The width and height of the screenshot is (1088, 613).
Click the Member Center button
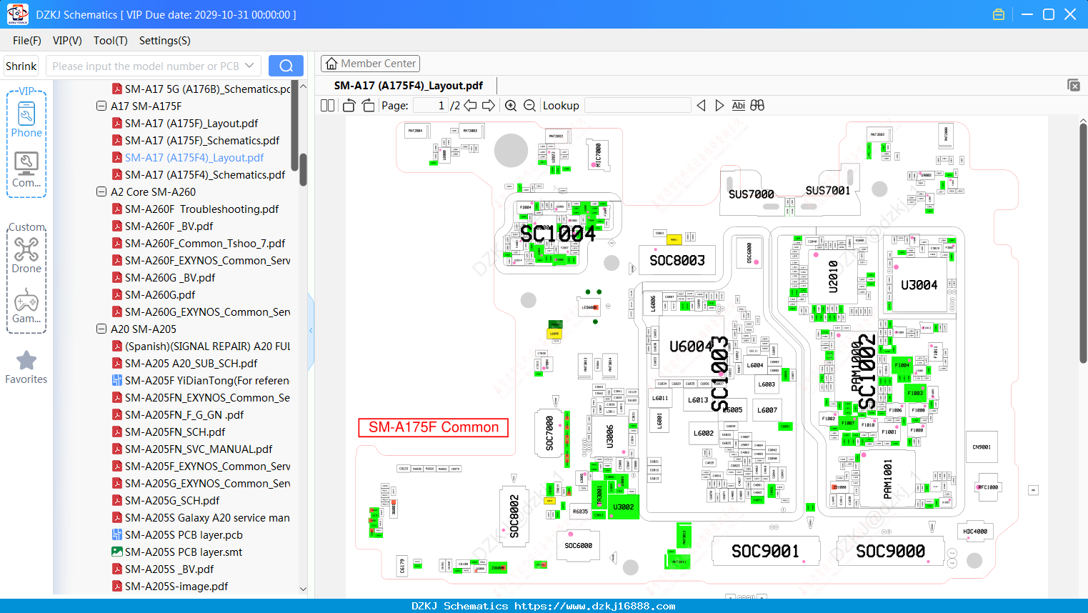click(370, 64)
